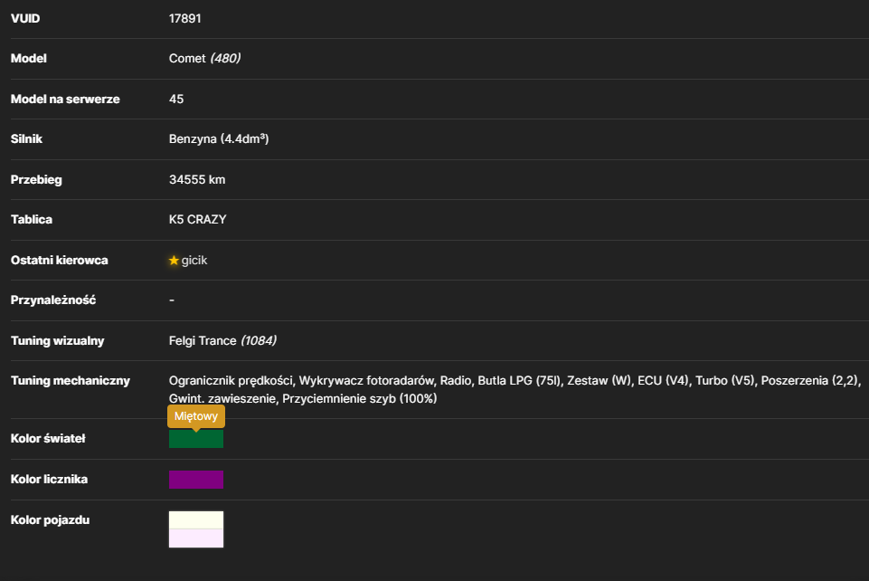Open the gicik driver profile link
Image resolution: width=869 pixels, height=581 pixels.
194,260
